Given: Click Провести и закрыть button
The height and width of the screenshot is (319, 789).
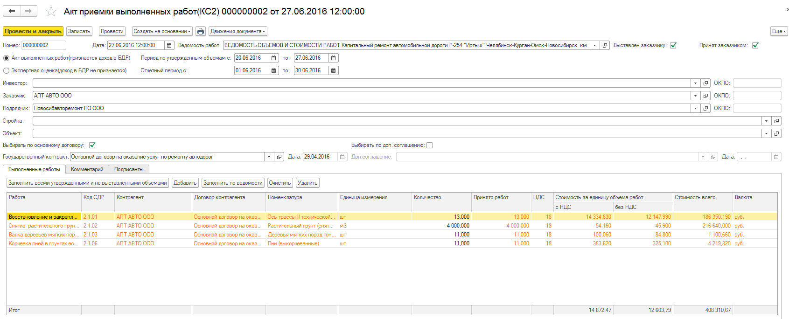Looking at the screenshot, I should 33,31.
